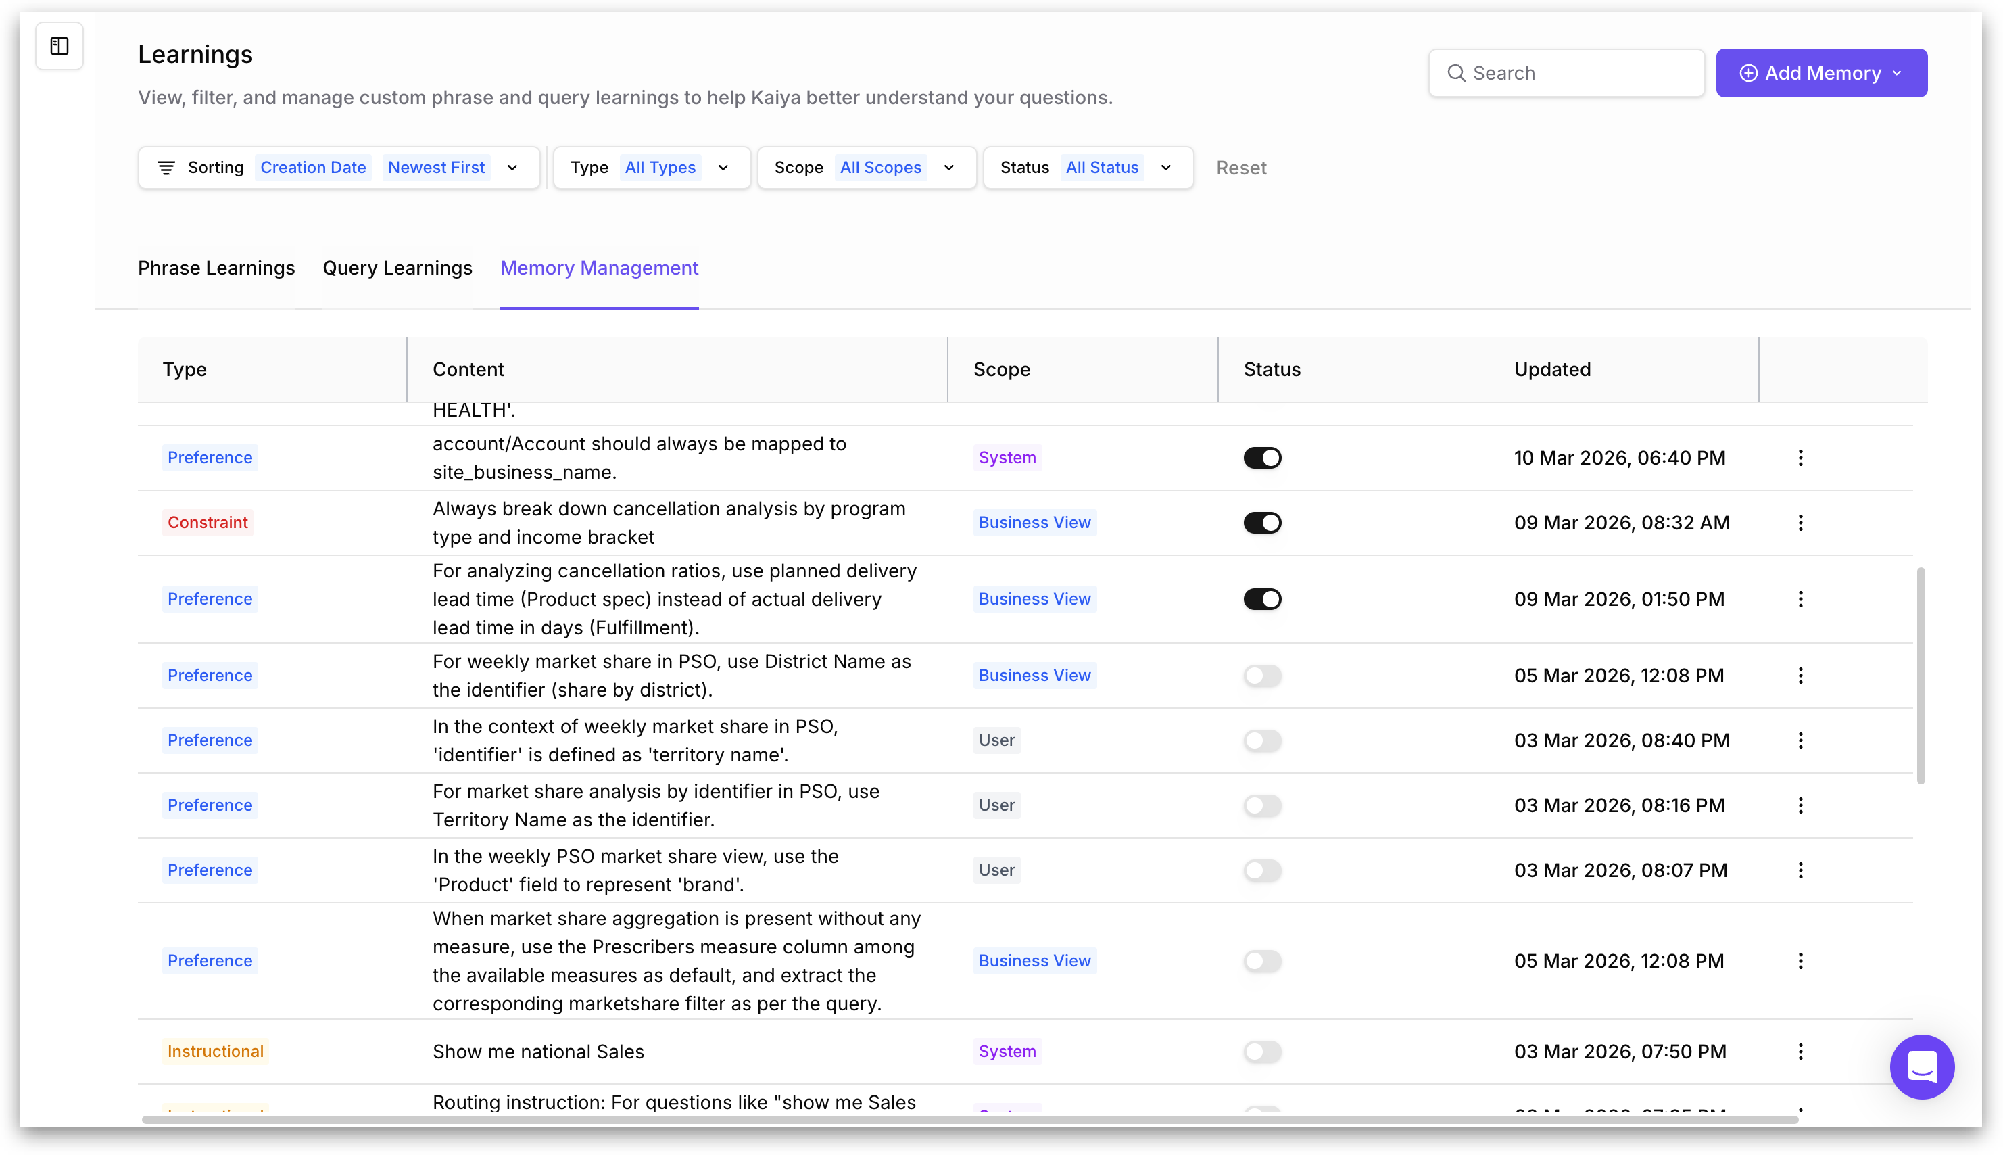Screen dimensions: 2003x1155
Task: Open options for Prescribers measure preference row
Action: coord(1800,961)
